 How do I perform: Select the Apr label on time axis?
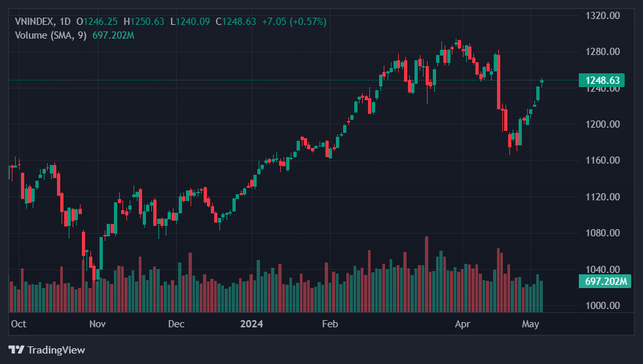[x=463, y=323]
